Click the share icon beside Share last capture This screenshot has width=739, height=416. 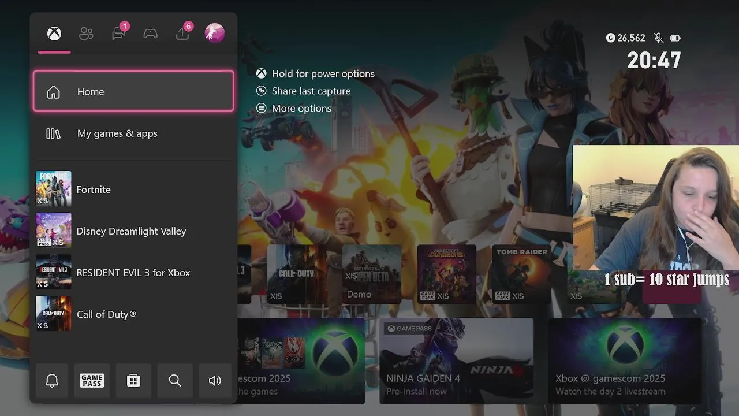pos(262,91)
